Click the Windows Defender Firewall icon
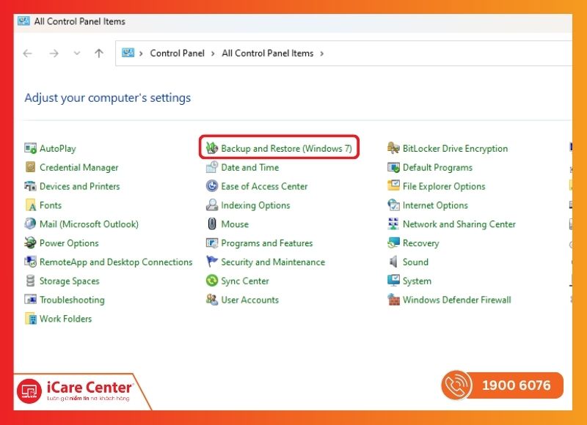587x425 pixels. (x=394, y=300)
